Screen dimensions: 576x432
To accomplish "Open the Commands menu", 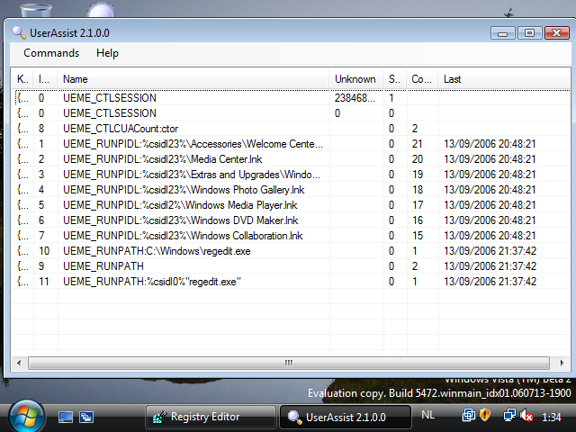I will point(51,53).
